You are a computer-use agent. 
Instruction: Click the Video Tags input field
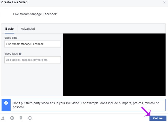click(33, 60)
